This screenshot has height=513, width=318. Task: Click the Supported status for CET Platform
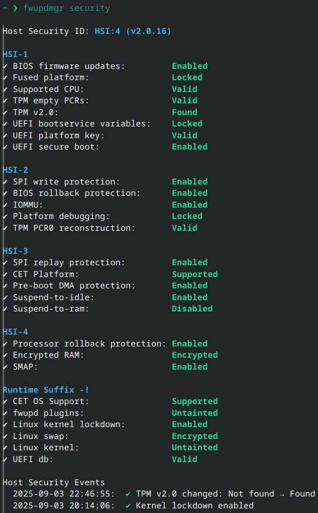pos(194,274)
